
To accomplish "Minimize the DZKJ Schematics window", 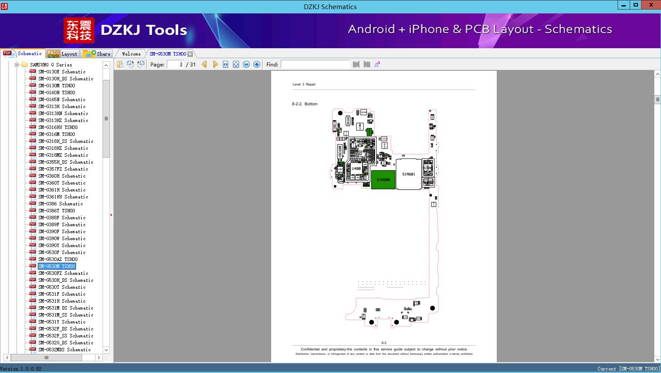I will point(624,5).
